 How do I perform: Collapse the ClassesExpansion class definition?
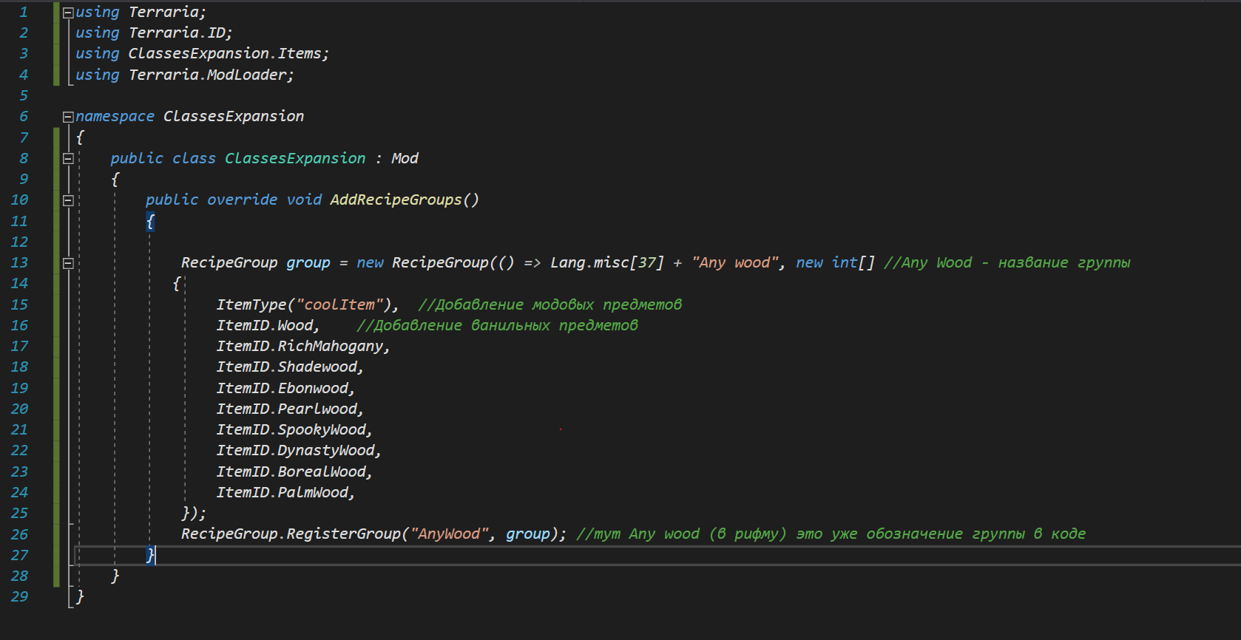coord(68,158)
